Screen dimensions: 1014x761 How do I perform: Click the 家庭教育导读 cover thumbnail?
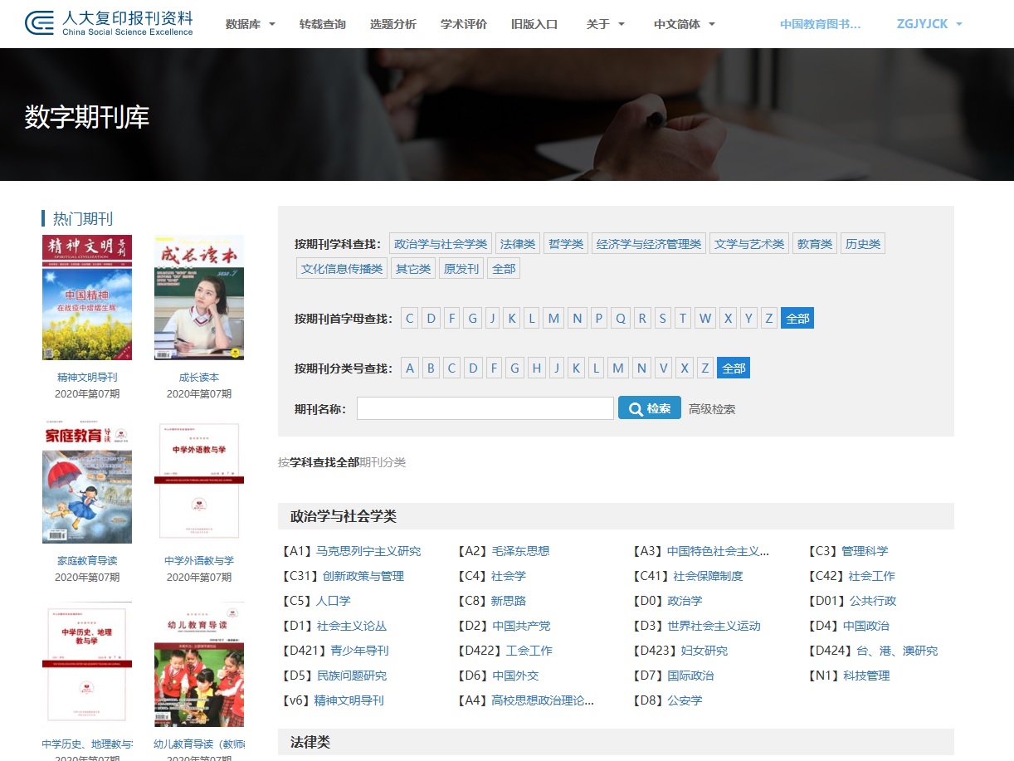click(x=87, y=482)
